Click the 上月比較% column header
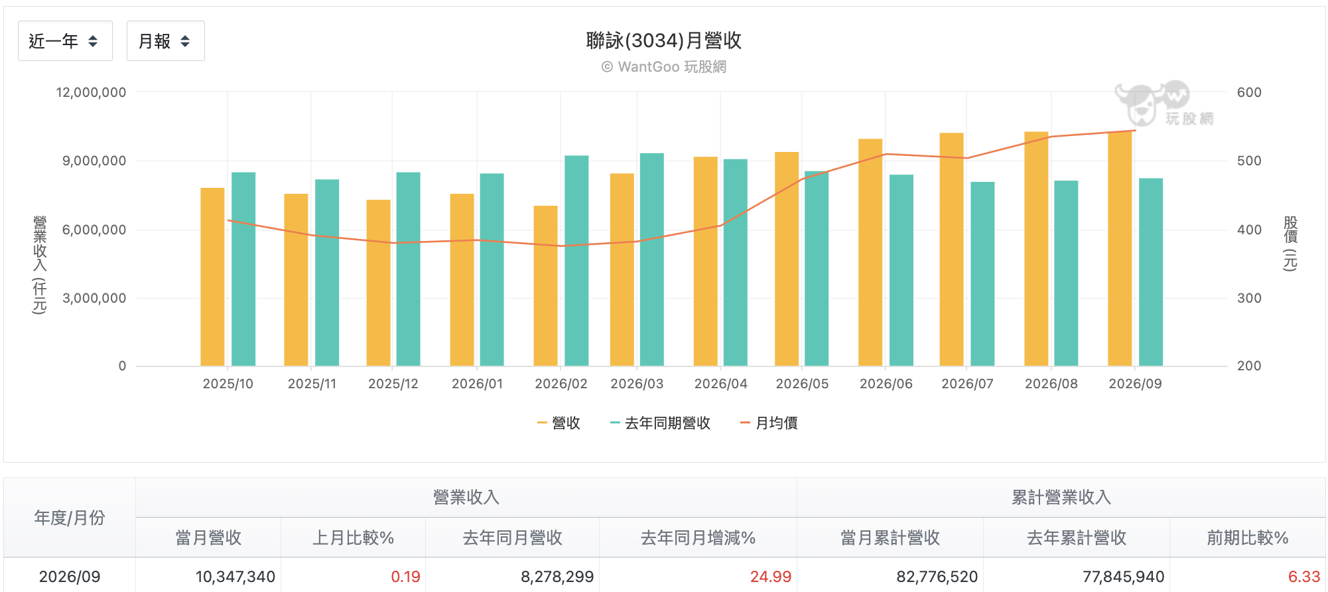This screenshot has width=1328, height=592. click(354, 538)
